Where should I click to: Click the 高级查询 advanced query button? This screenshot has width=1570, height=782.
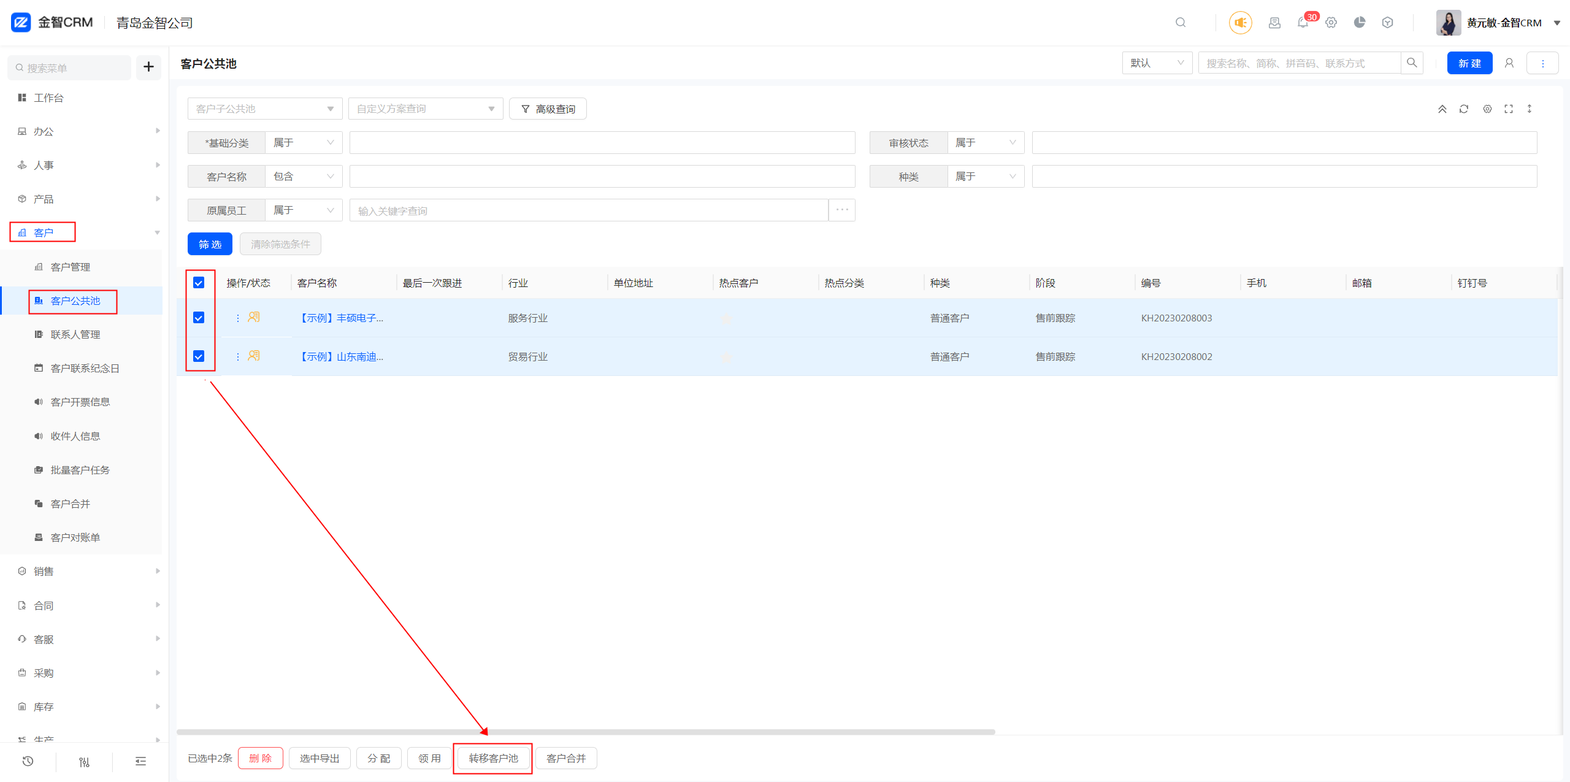[548, 109]
